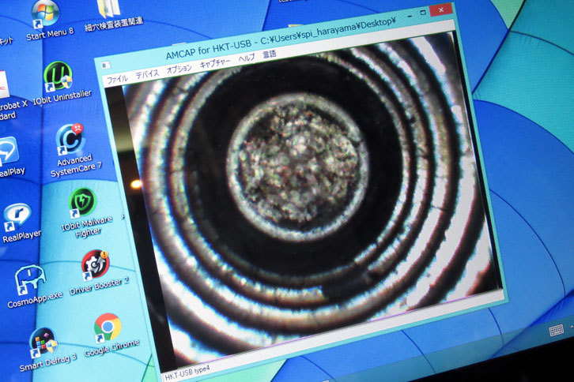The height and width of the screenshot is (382, 574).
Task: Launch Driver Booster 2 from the desktop
Action: (x=95, y=265)
